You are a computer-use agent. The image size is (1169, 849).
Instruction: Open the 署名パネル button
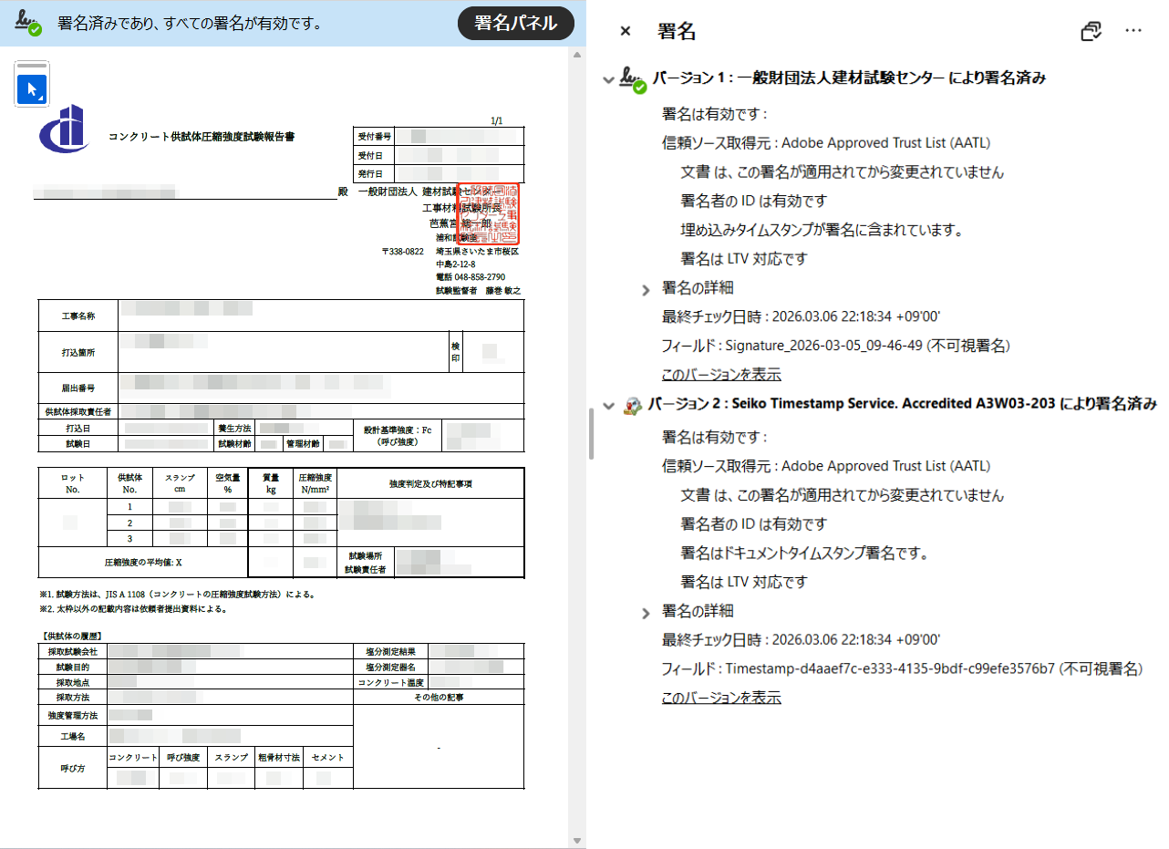point(515,24)
